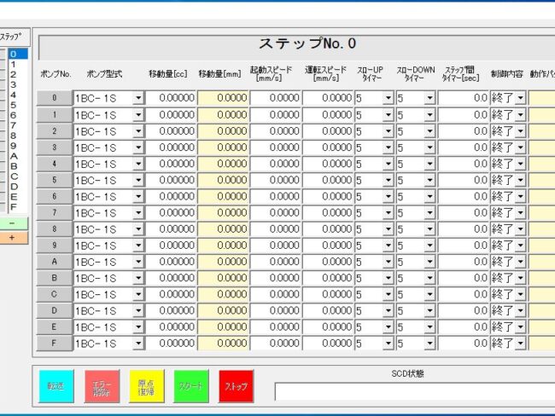Open pump type dropdown for pump 7
Image resolution: width=555 pixels, height=416 pixels.
[x=138, y=212]
